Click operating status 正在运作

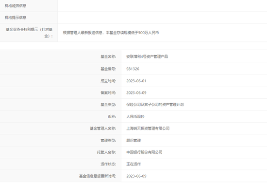(133, 164)
